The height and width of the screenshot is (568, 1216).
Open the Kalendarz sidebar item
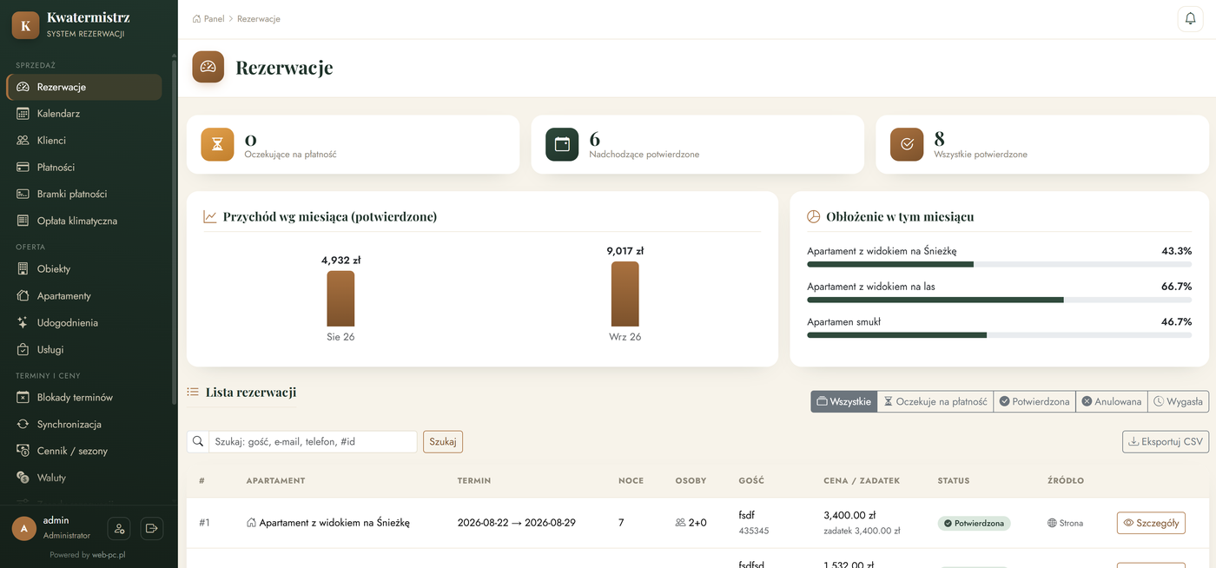pos(84,114)
